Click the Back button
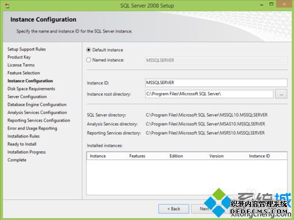The height and width of the screenshot is (220, 294). click(173, 209)
